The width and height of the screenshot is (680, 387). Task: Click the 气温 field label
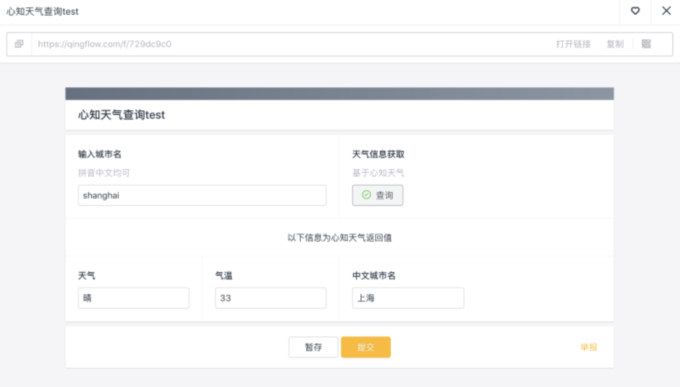(224, 276)
